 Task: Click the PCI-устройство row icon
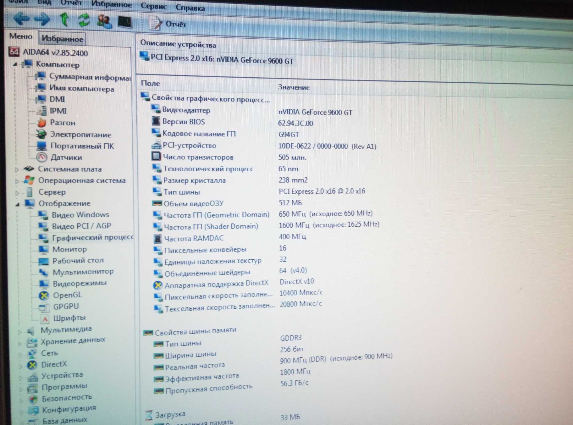click(156, 145)
